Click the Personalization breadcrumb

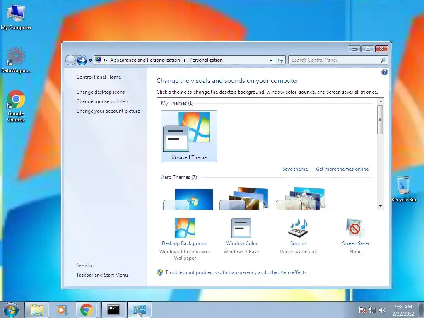206,60
